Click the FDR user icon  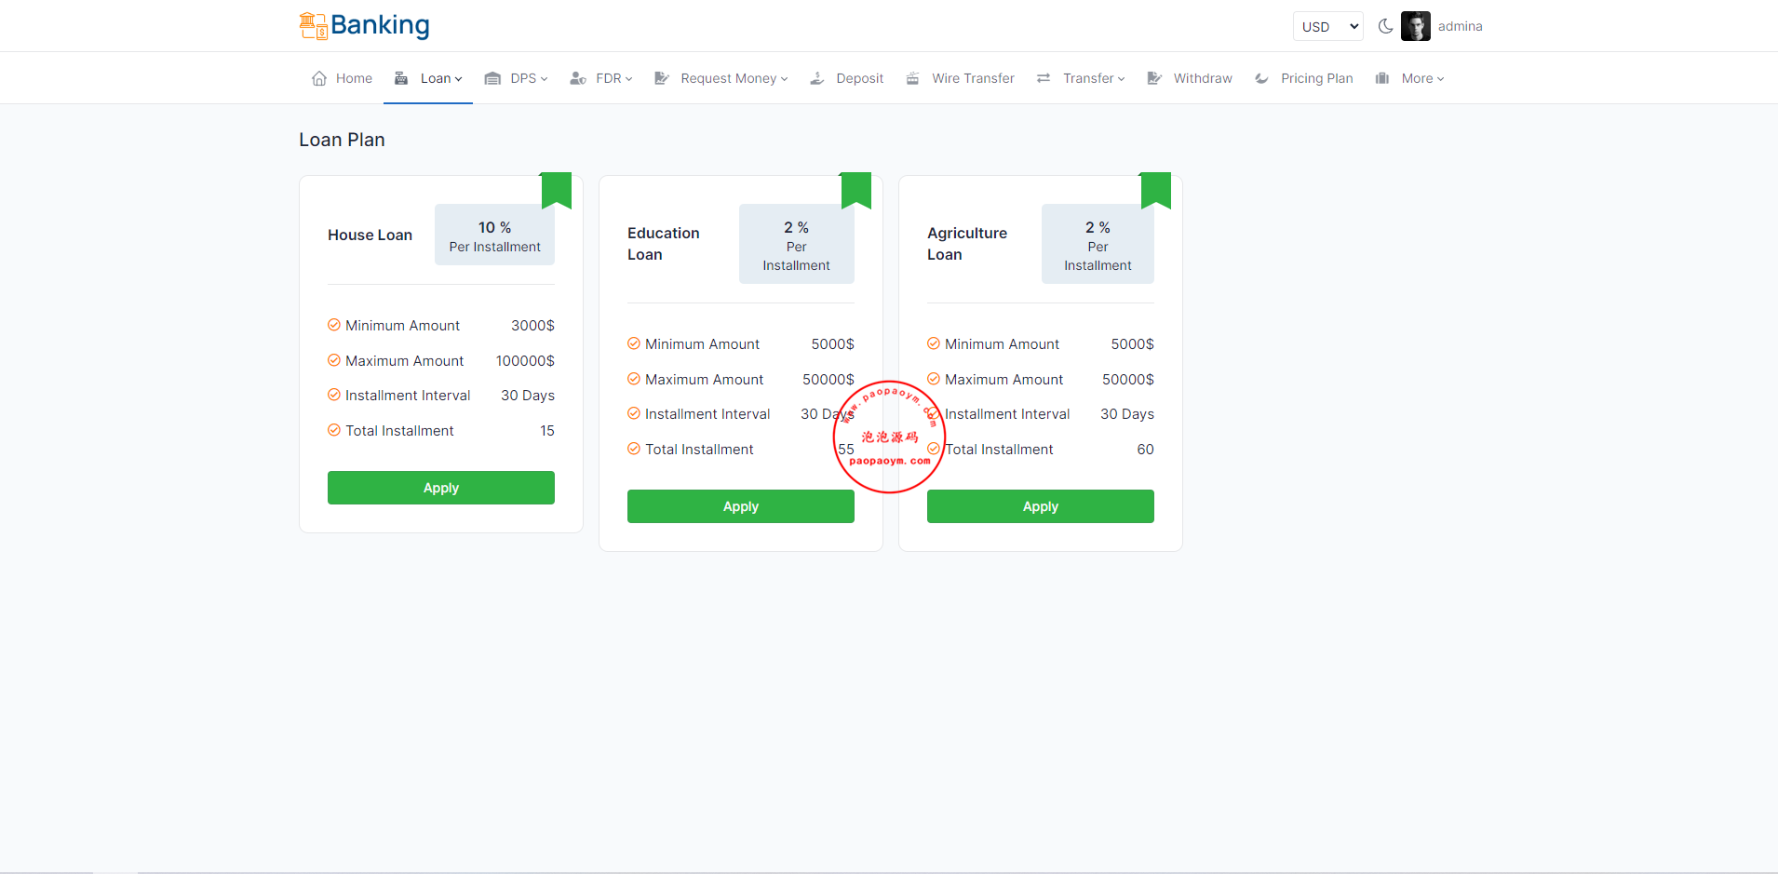pyautogui.click(x=578, y=78)
